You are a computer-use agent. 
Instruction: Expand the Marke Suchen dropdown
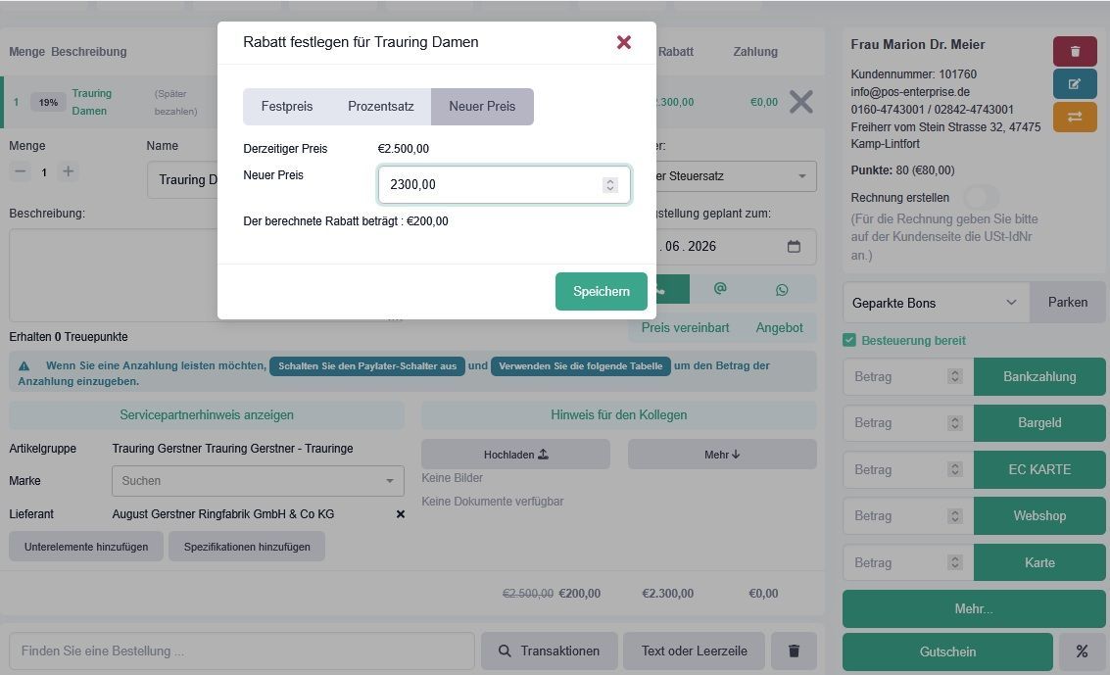coord(258,481)
